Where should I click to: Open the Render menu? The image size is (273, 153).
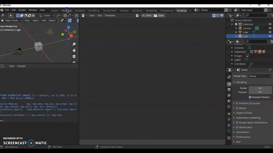pos(22,10)
